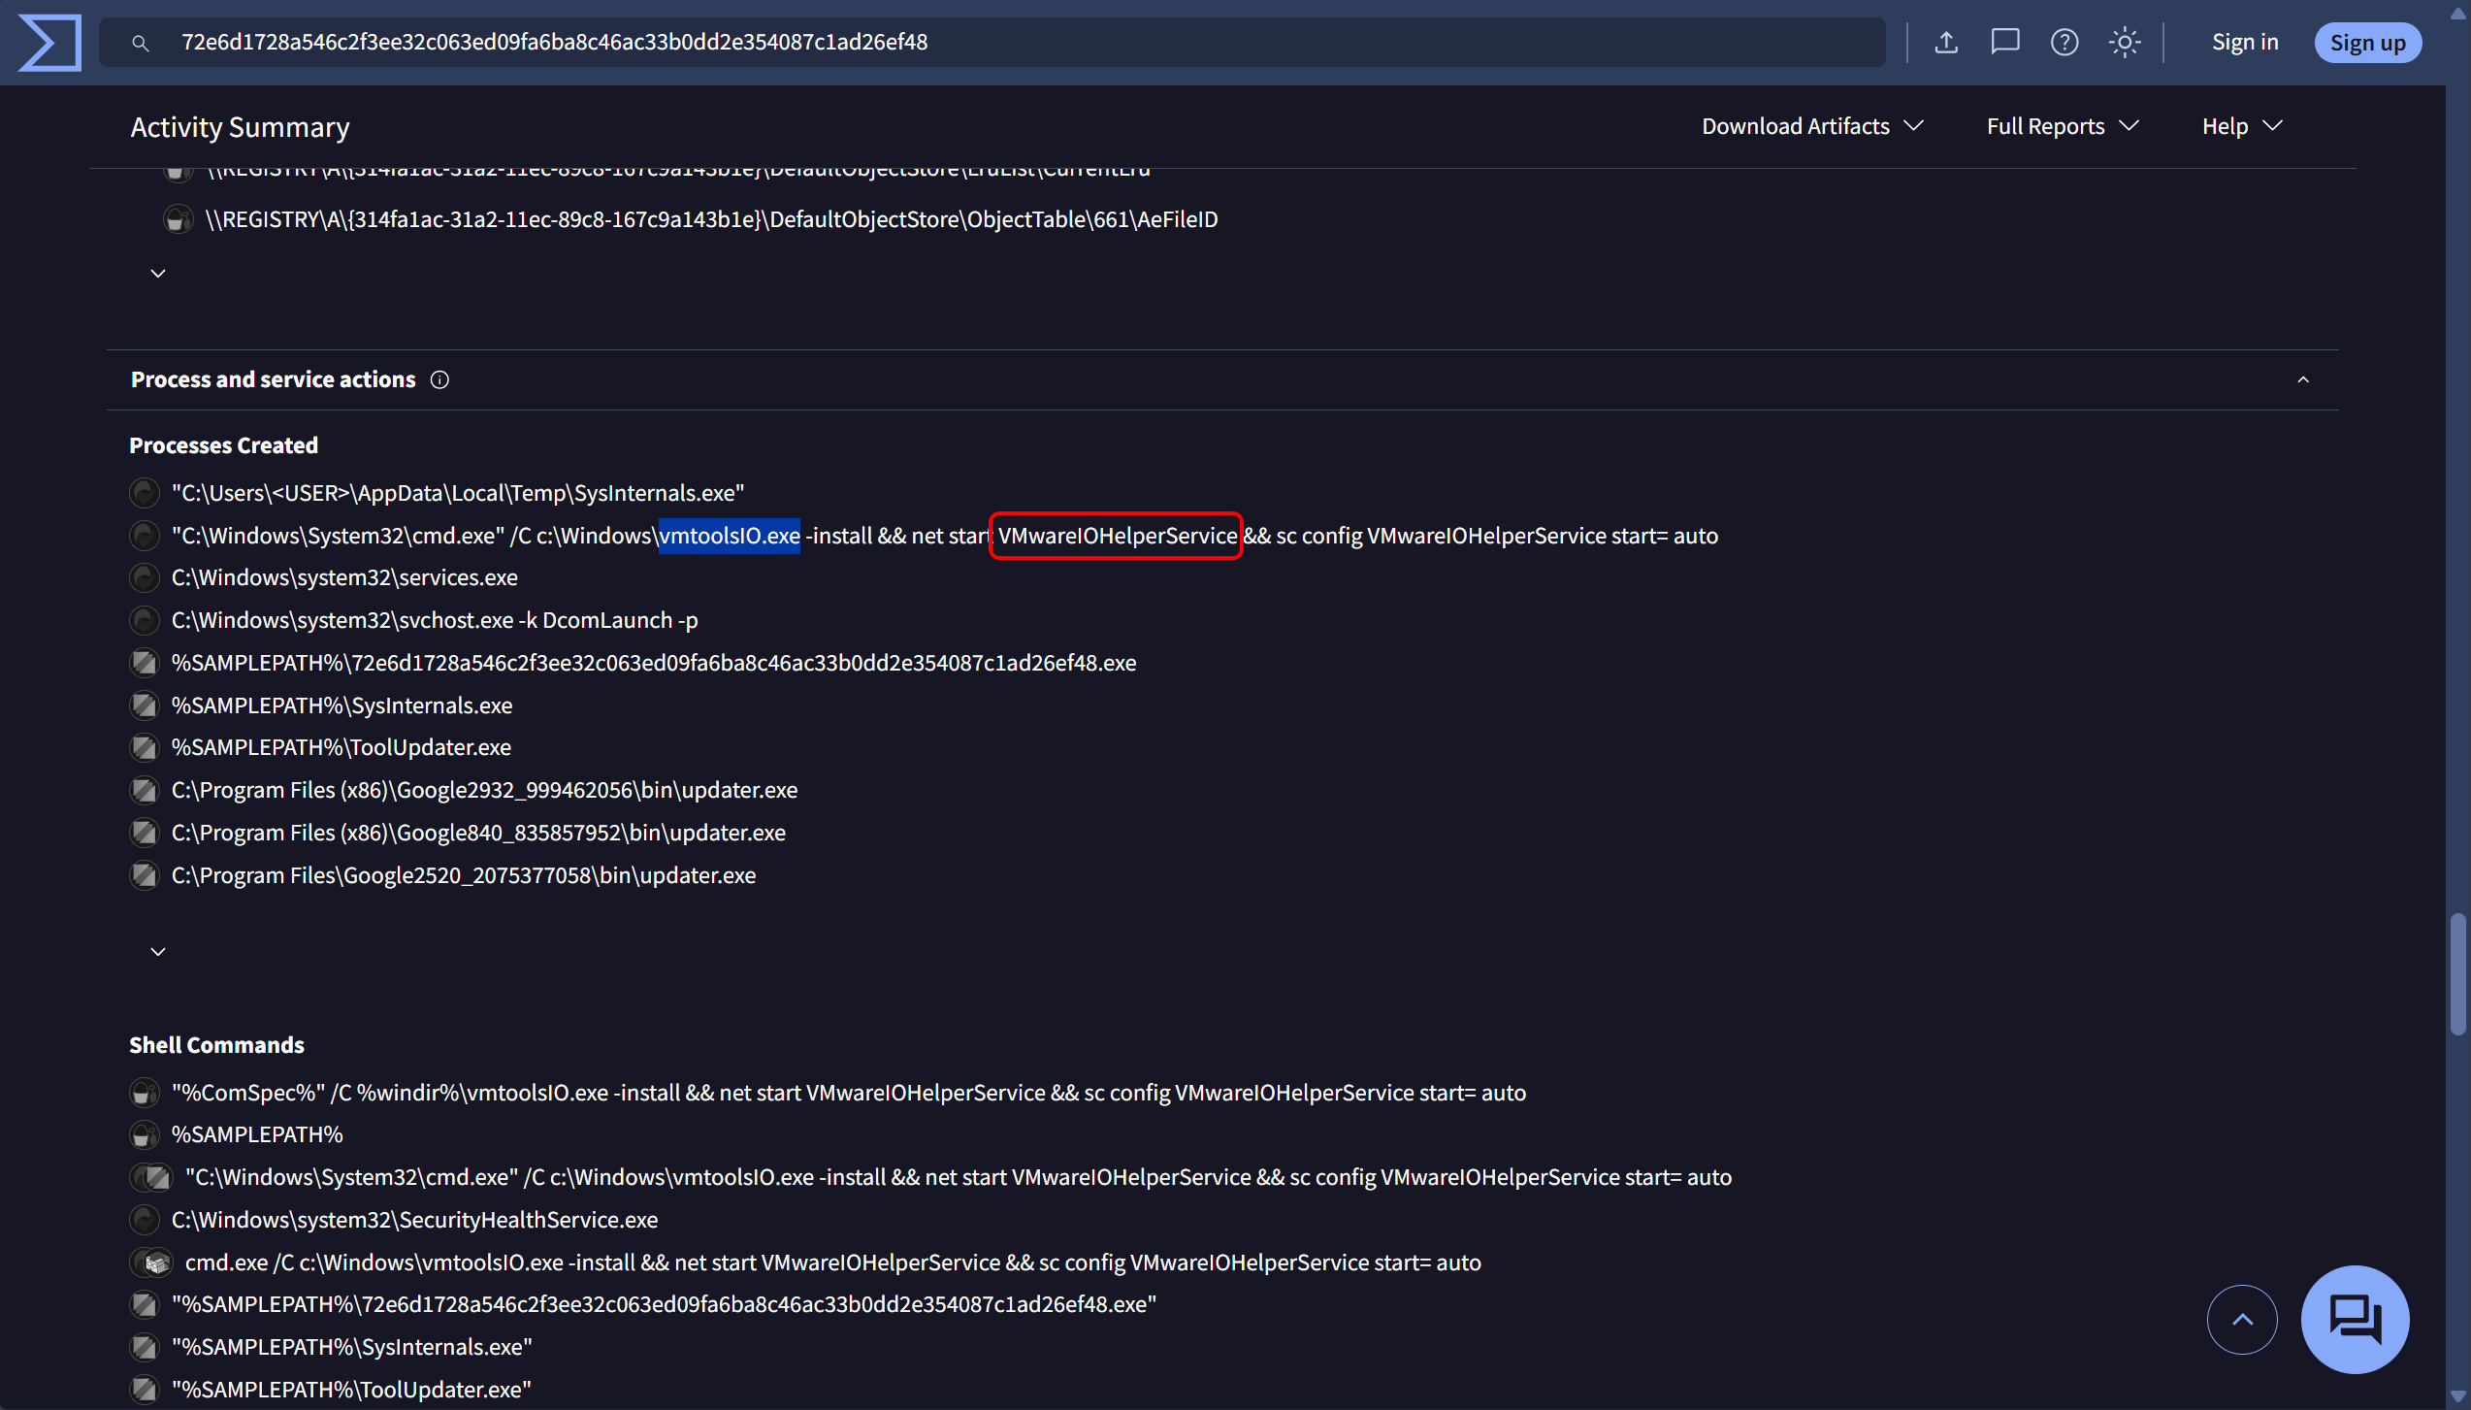2471x1410 pixels.
Task: Click info icon beside Process and service actions
Action: point(439,379)
